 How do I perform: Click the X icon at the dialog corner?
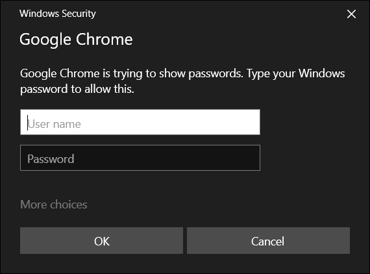tap(351, 14)
